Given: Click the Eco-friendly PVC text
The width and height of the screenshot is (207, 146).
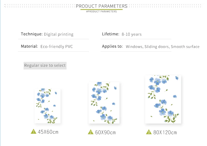Looking at the screenshot, I should point(57,46).
